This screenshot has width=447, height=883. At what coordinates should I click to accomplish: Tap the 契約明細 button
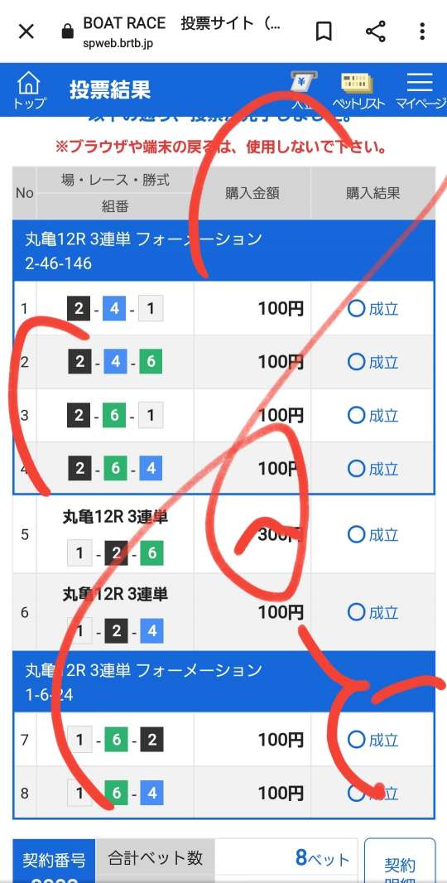400,861
